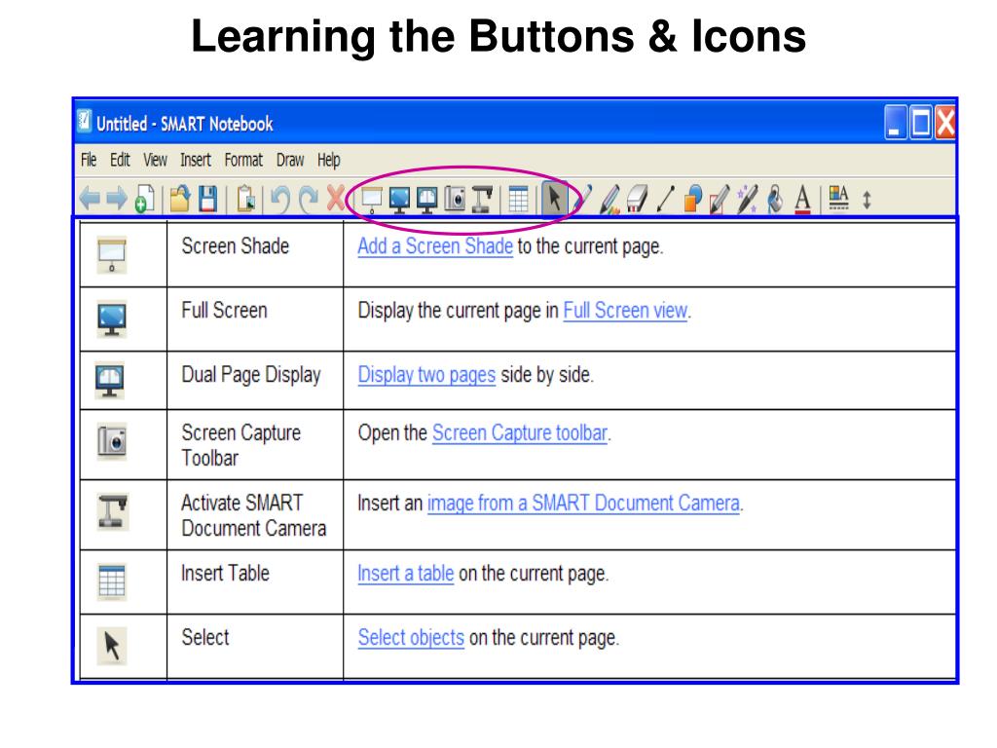Open the Insert menu
The image size is (997, 748).
(x=195, y=160)
